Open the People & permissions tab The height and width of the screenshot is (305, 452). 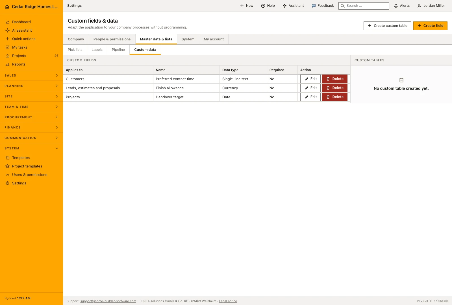[112, 39]
